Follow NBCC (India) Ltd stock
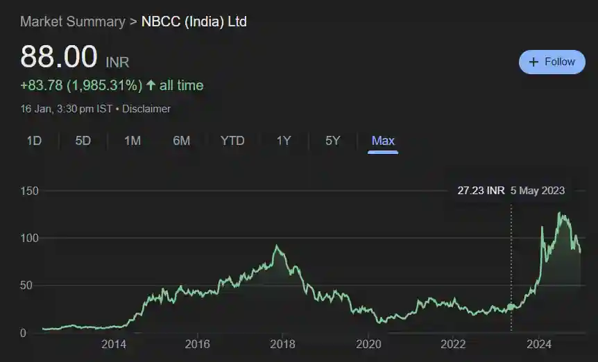This screenshot has height=362, width=598. click(x=552, y=62)
